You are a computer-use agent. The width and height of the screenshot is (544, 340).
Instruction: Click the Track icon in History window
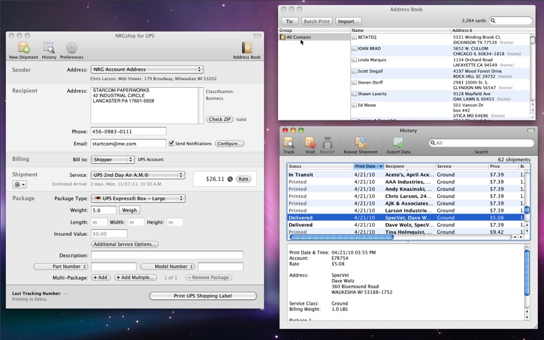(x=288, y=142)
